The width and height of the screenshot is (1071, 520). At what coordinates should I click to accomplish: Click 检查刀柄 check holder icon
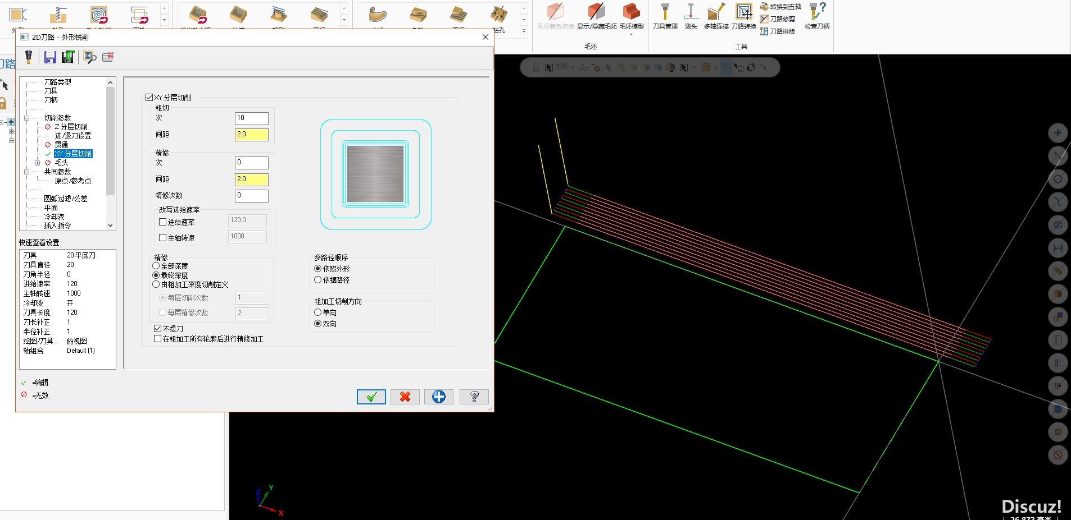[x=817, y=16]
